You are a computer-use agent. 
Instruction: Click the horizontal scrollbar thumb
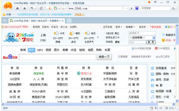pos(81,104)
